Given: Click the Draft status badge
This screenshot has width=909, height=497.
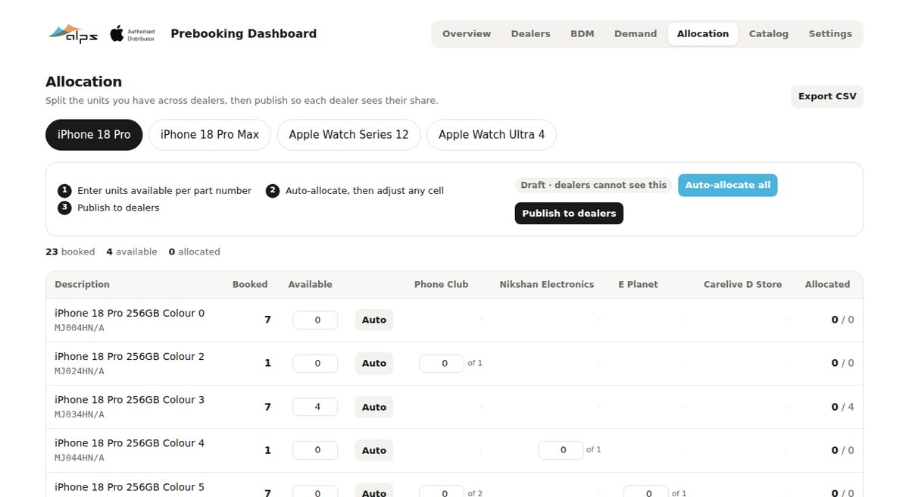Looking at the screenshot, I should point(594,185).
